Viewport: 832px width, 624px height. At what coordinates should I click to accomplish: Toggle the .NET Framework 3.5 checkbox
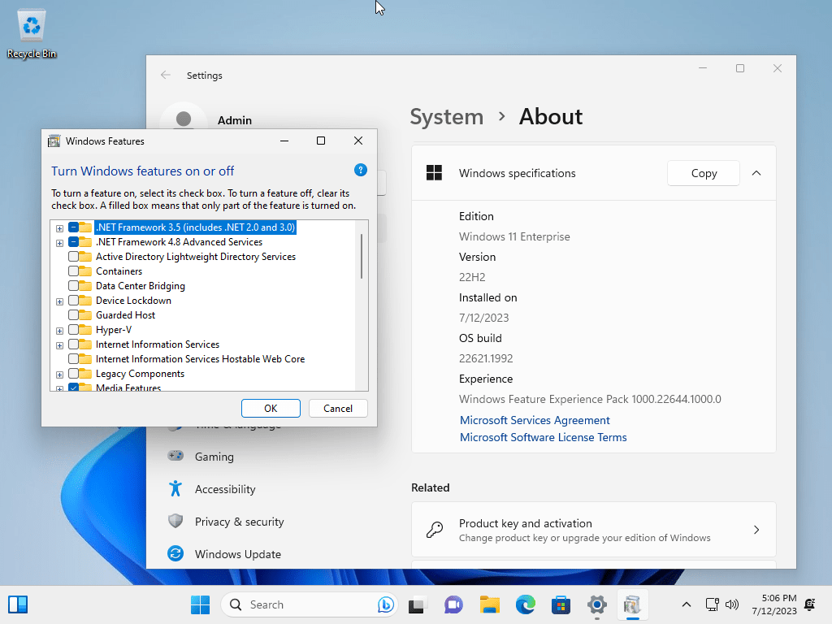73,227
